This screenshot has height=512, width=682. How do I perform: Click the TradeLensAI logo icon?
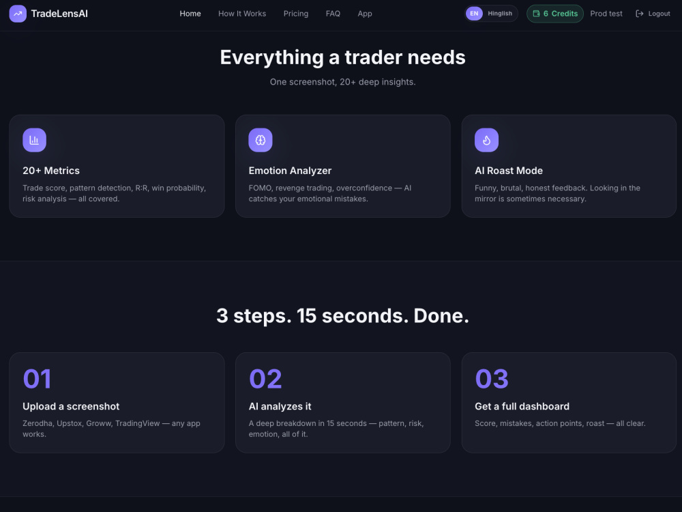(18, 14)
